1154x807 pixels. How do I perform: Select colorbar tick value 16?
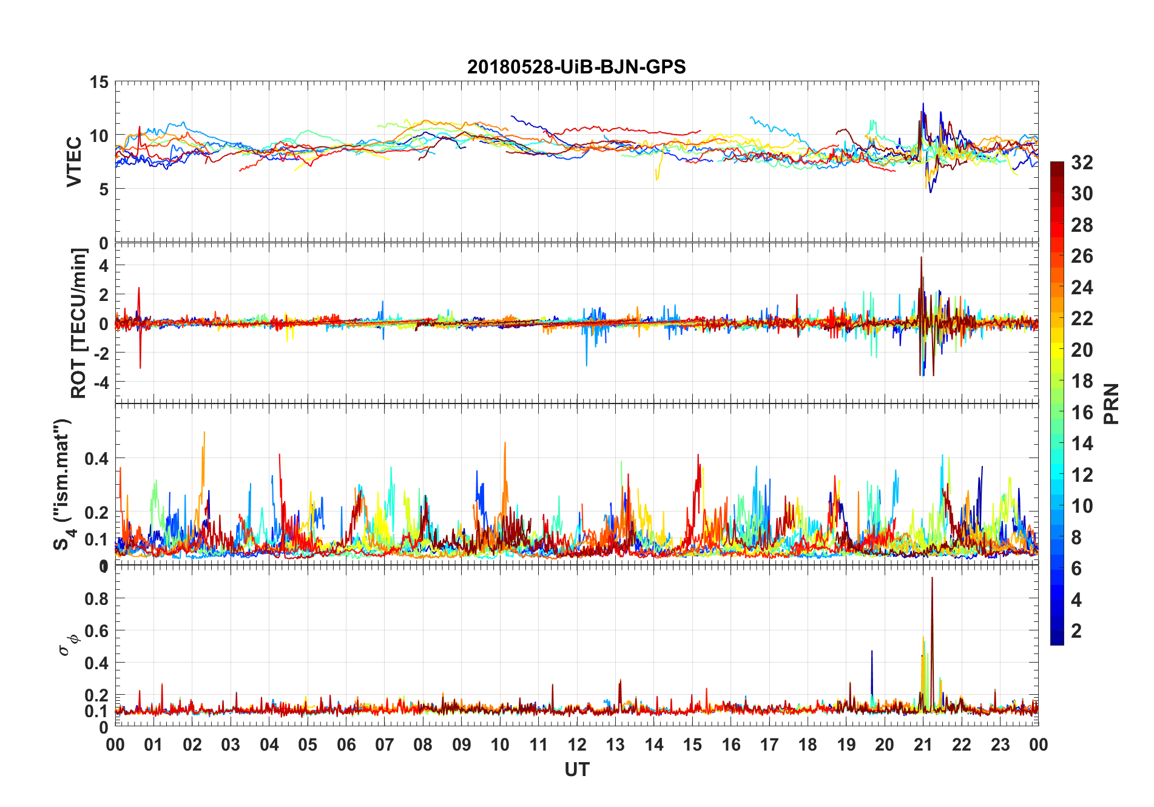click(x=1082, y=412)
